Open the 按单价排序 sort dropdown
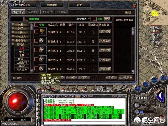Screen dimensions: 168x126 pos(82,19)
